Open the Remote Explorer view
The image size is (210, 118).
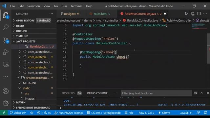click(x=6, y=64)
